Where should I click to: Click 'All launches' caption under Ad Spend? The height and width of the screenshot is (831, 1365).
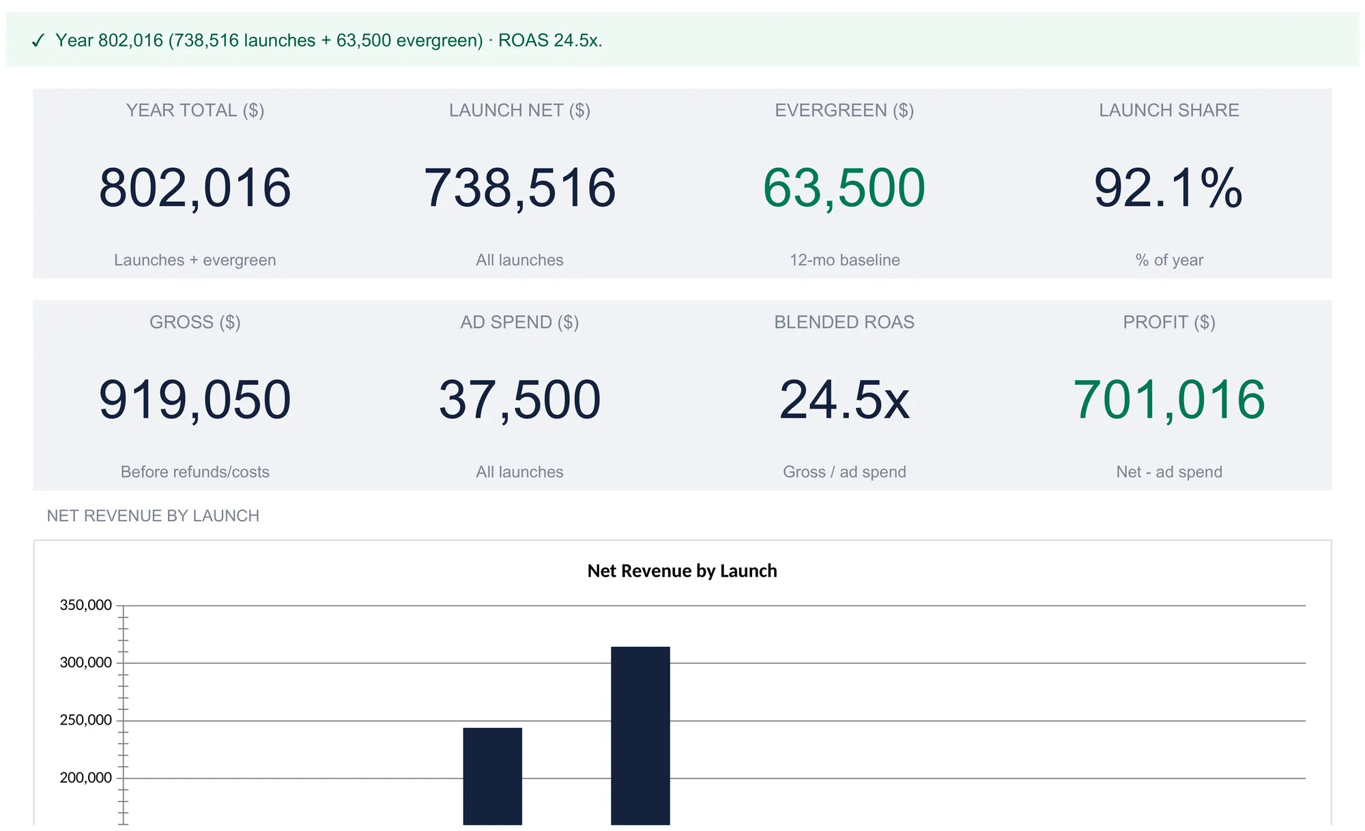click(520, 472)
